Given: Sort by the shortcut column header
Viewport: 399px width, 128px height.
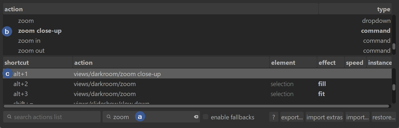Looking at the screenshot, I should pos(37,63).
